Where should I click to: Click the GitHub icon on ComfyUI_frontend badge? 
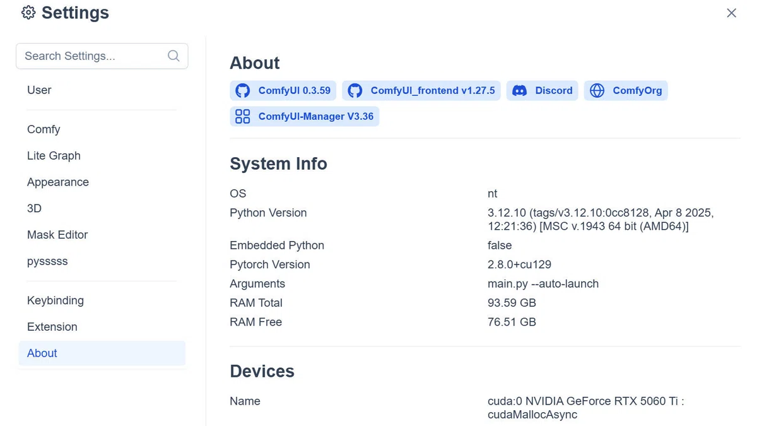355,91
